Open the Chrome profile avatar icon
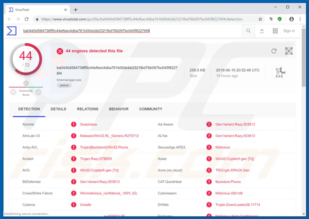 tap(291, 19)
